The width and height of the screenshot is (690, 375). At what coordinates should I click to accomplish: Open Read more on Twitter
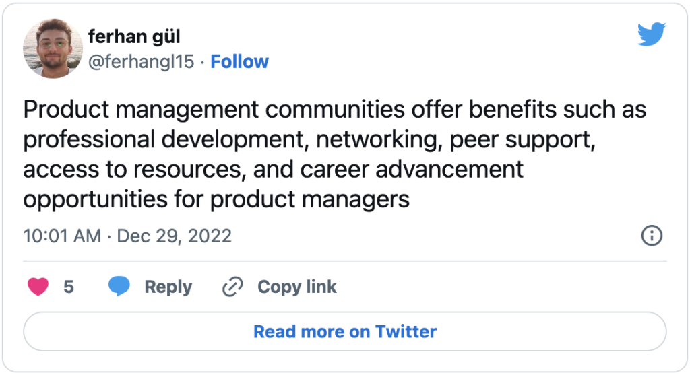(x=345, y=331)
